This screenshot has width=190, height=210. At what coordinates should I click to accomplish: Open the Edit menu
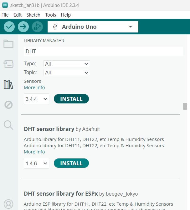coord(18,15)
